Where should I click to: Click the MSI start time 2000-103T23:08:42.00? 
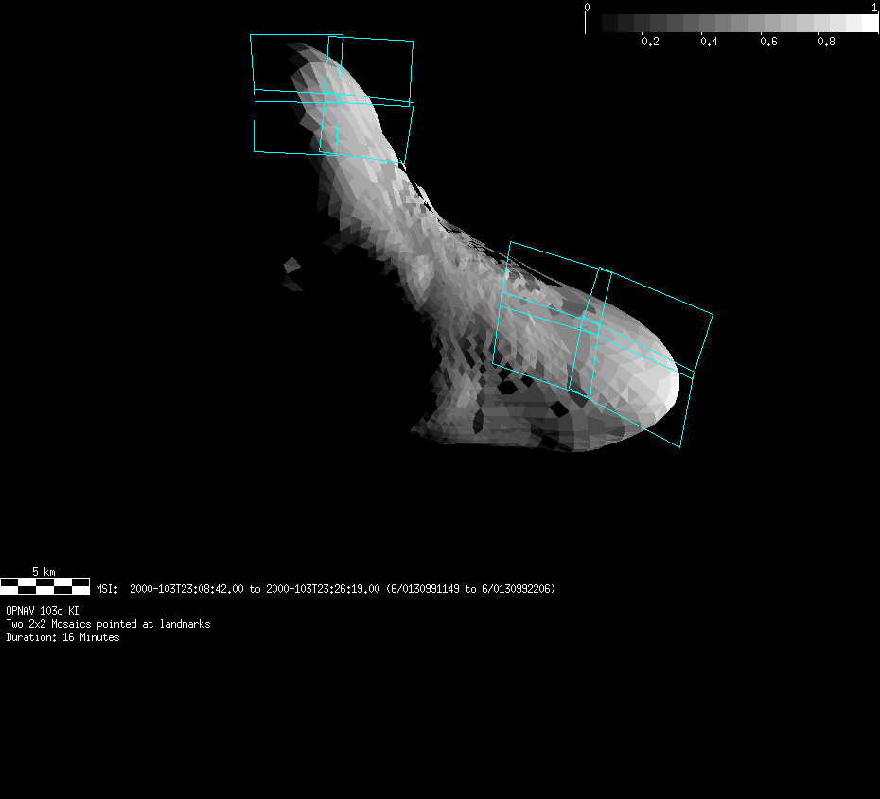click(187, 589)
